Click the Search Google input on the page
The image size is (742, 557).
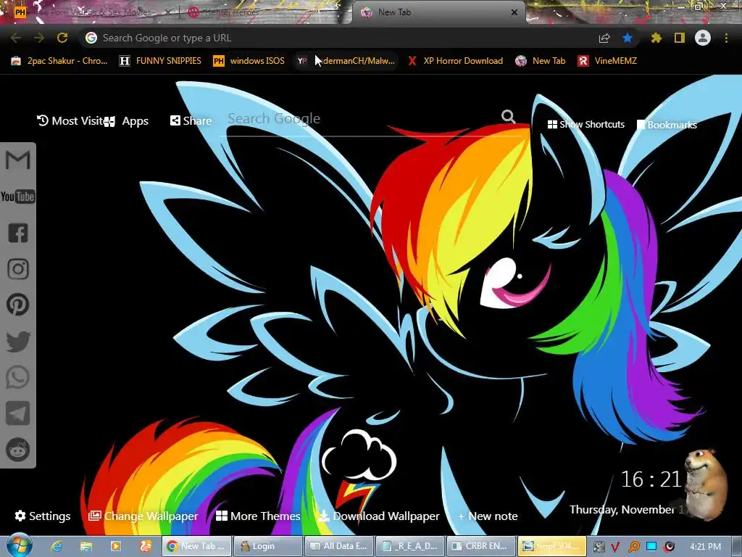[362, 118]
